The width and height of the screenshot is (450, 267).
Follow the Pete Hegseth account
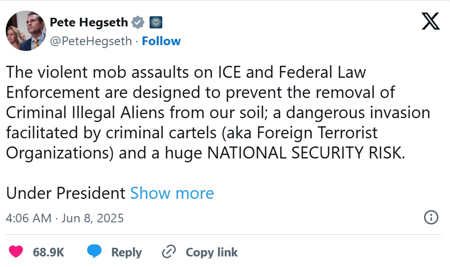[x=161, y=41]
